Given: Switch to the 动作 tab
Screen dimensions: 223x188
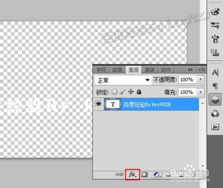Looking at the screenshot, I should [166, 70].
